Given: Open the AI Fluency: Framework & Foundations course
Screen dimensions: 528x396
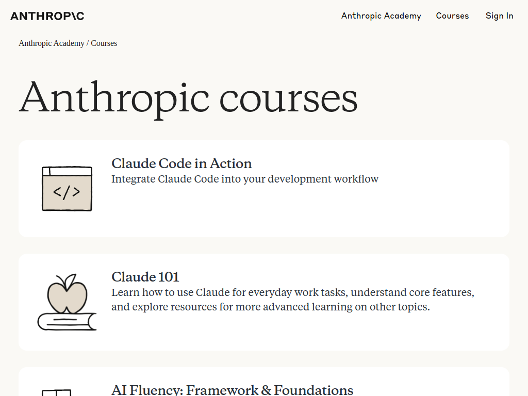Looking at the screenshot, I should click(x=233, y=389).
